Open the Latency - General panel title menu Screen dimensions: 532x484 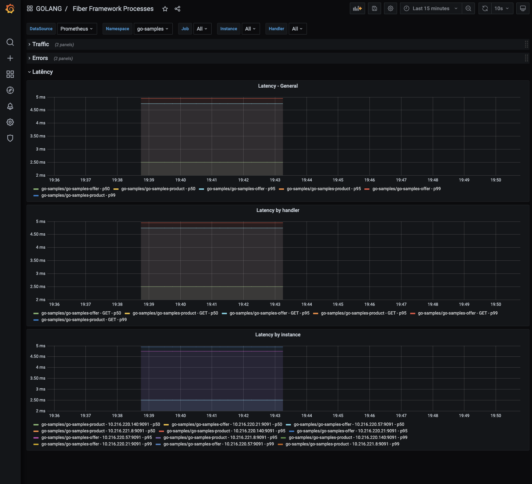[277, 86]
